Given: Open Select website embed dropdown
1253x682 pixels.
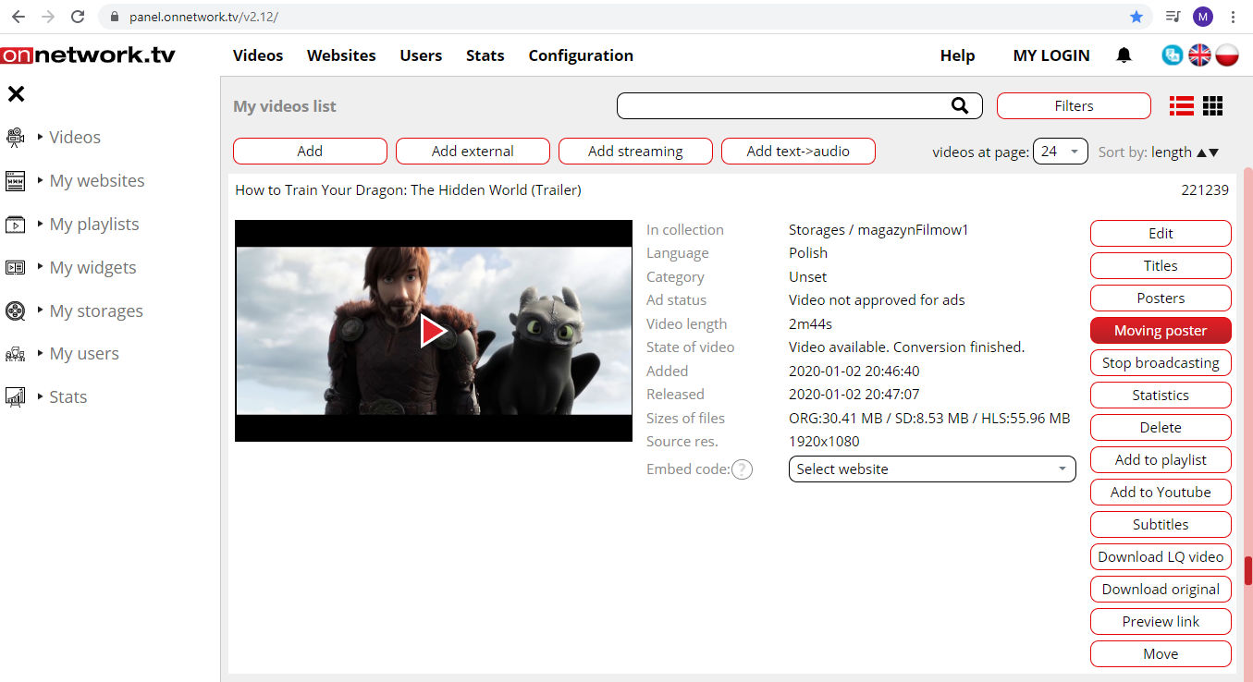Looking at the screenshot, I should [x=932, y=469].
